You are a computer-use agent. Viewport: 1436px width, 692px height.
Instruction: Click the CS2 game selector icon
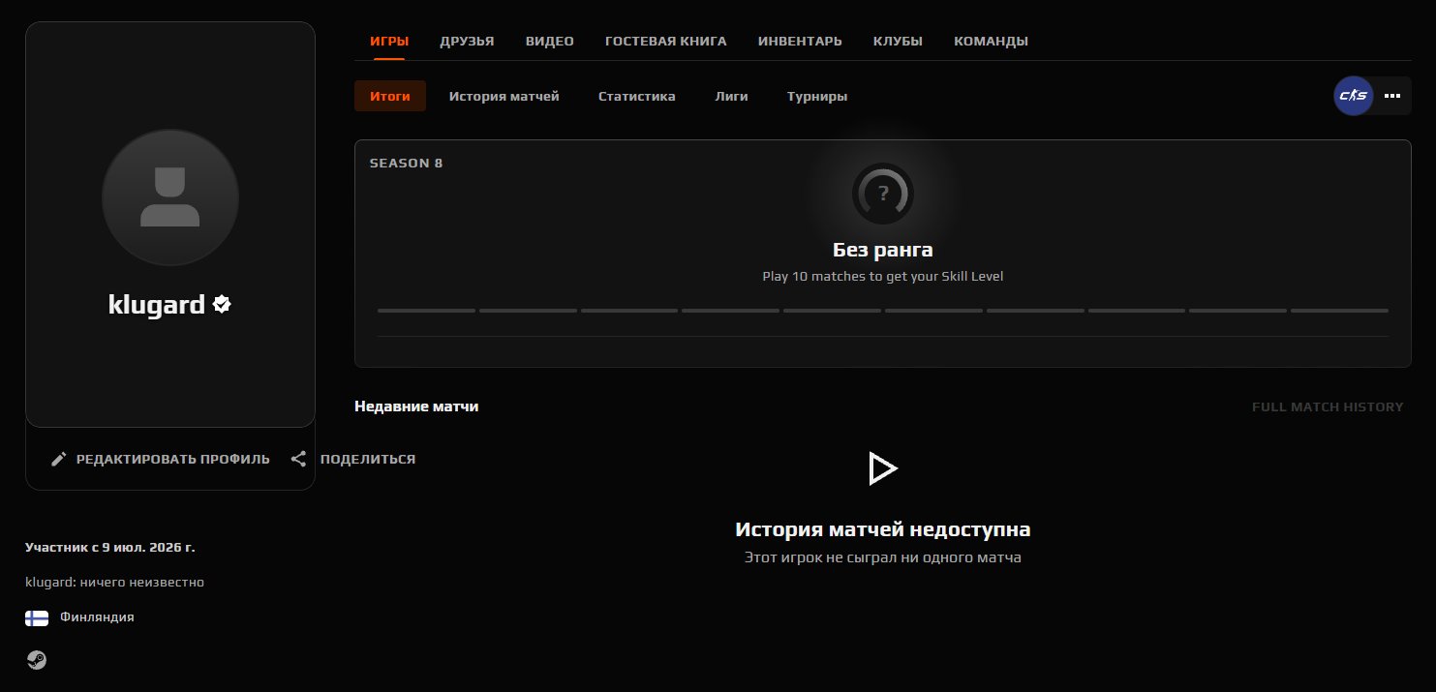point(1354,96)
